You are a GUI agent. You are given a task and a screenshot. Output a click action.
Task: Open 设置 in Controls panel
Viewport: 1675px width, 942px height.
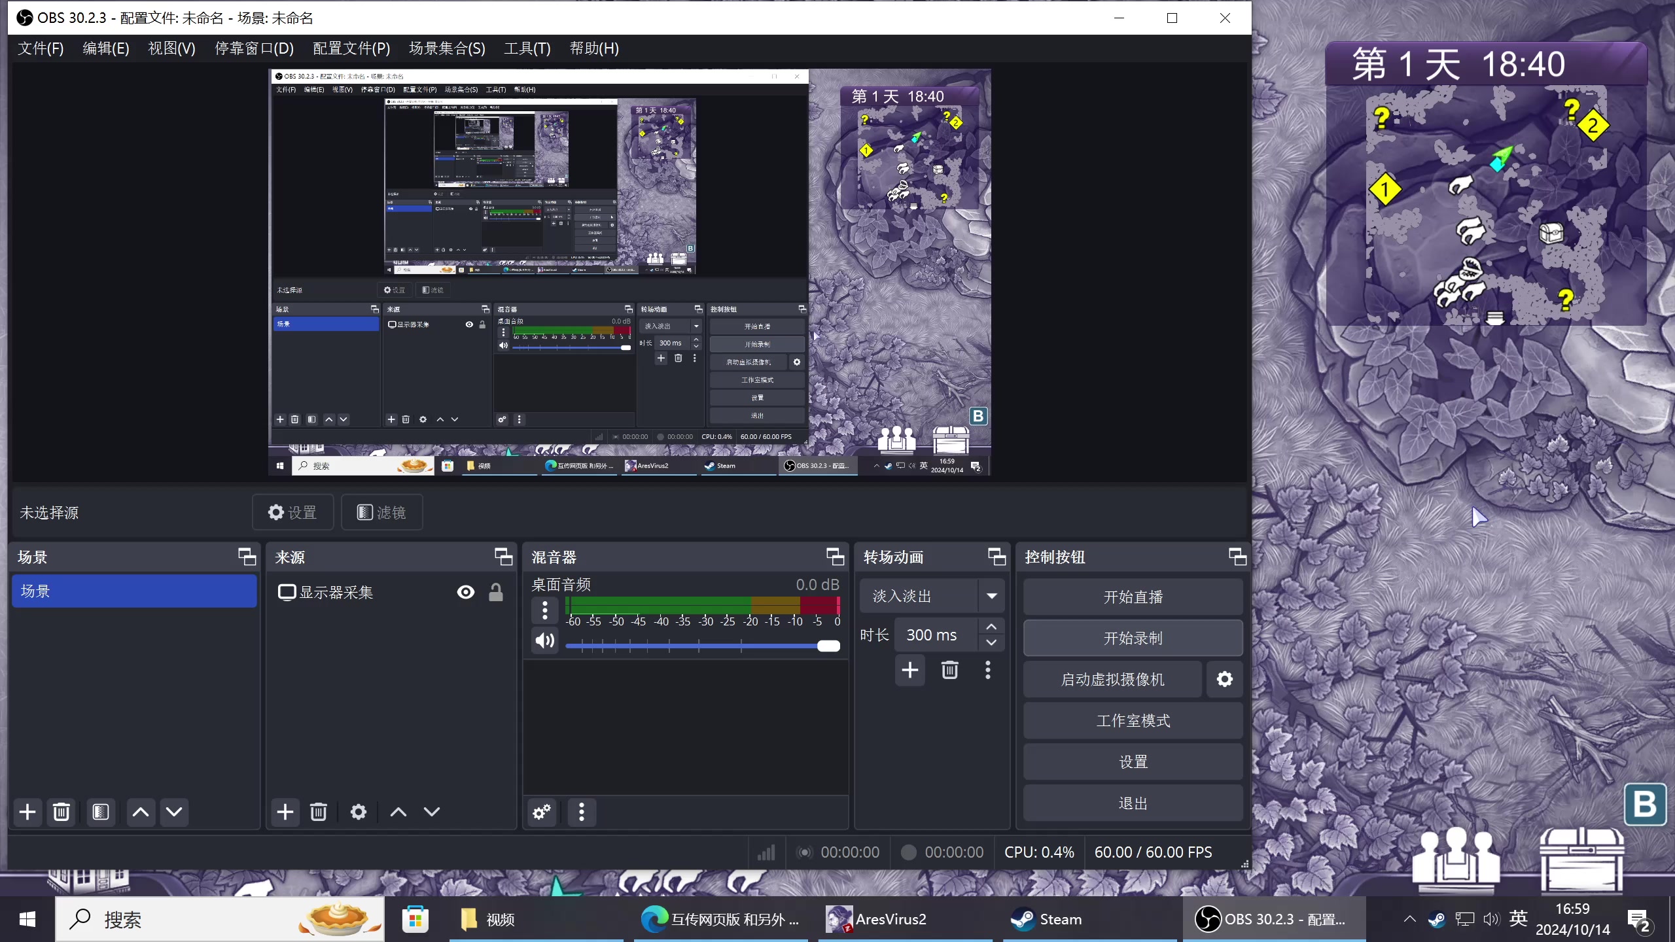coord(1133,761)
